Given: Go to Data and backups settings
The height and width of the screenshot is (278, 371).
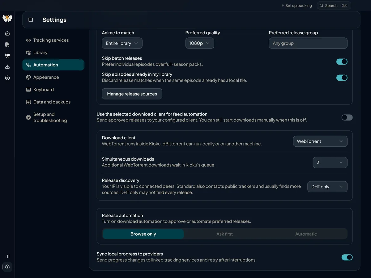Looking at the screenshot, I should 53,102.
